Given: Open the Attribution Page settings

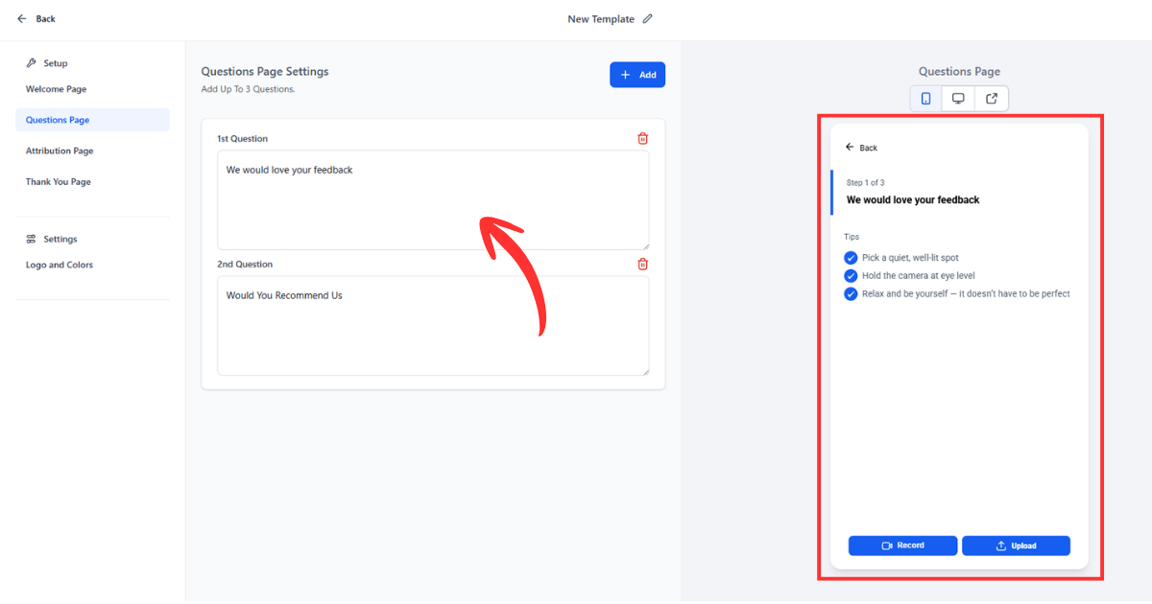Looking at the screenshot, I should point(60,151).
